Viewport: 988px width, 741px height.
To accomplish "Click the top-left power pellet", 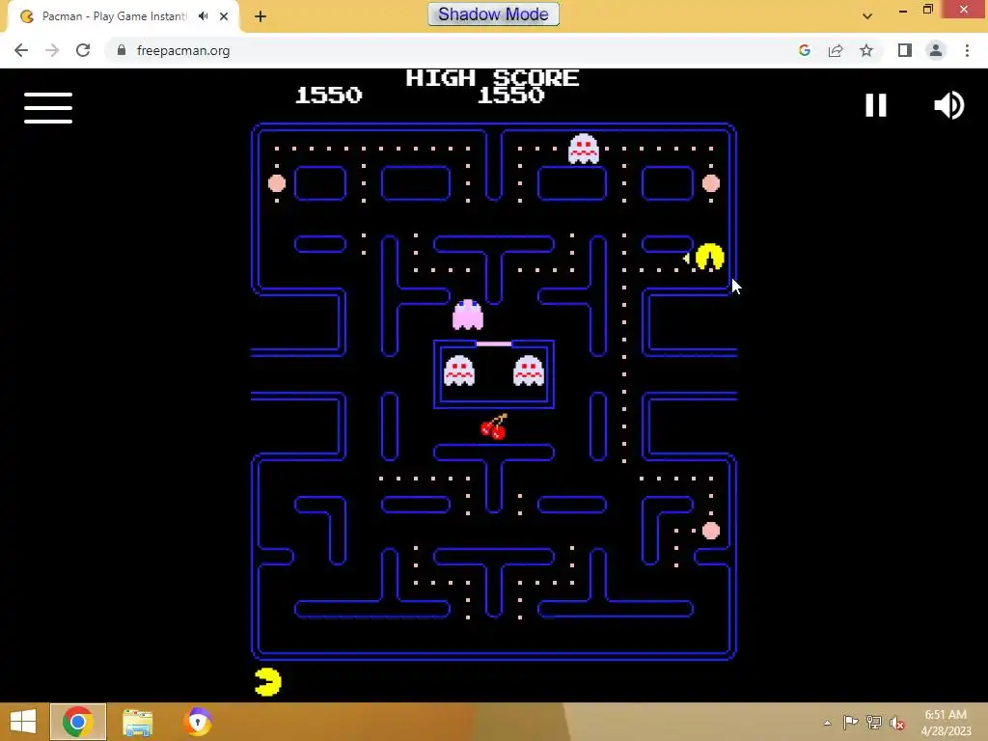I will (277, 183).
